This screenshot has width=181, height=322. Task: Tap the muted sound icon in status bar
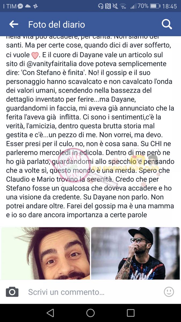tap(116, 6)
